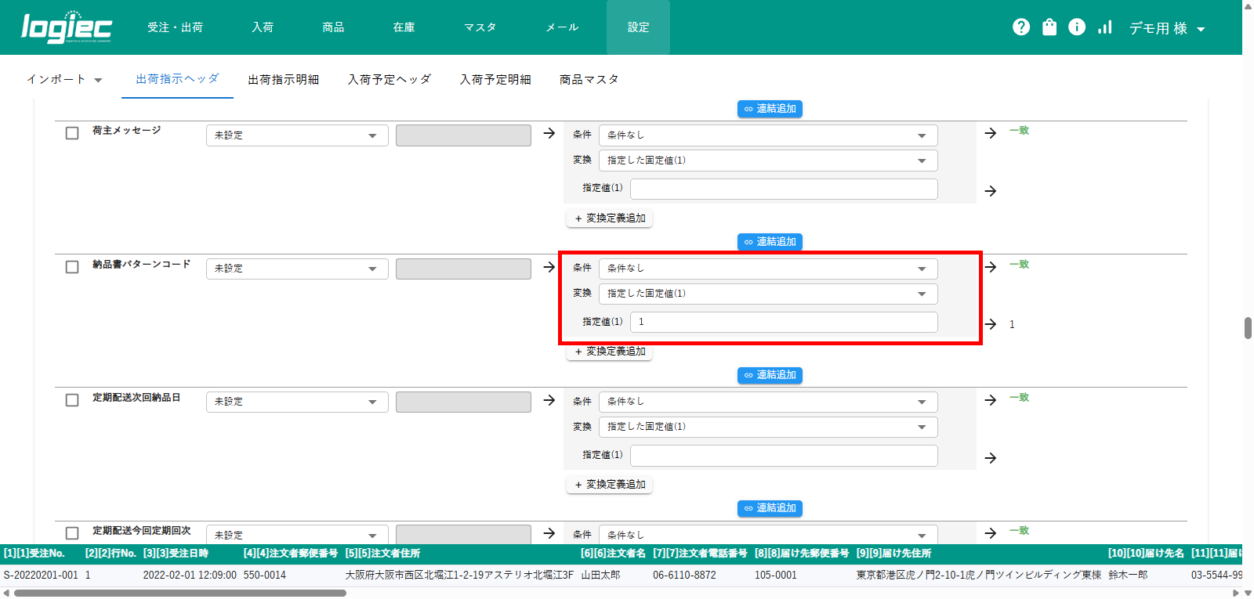1254x599 pixels.
Task: Open the bar chart statistics icon
Action: pos(1105,27)
